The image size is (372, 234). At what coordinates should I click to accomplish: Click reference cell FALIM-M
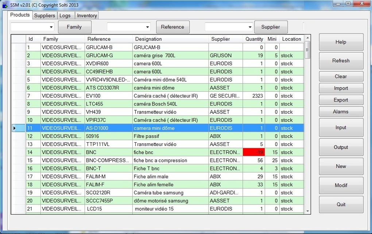[x=109, y=177]
